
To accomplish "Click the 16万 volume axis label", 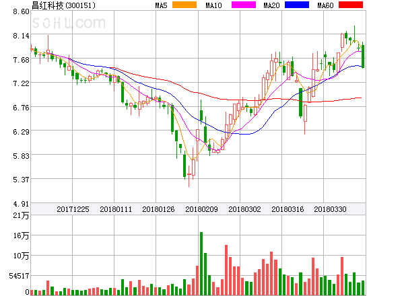I will click(21, 235).
